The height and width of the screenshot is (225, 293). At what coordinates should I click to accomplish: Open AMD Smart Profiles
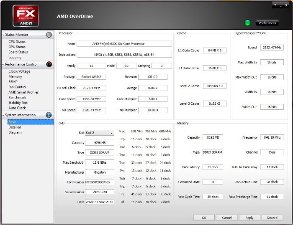tap(23, 92)
